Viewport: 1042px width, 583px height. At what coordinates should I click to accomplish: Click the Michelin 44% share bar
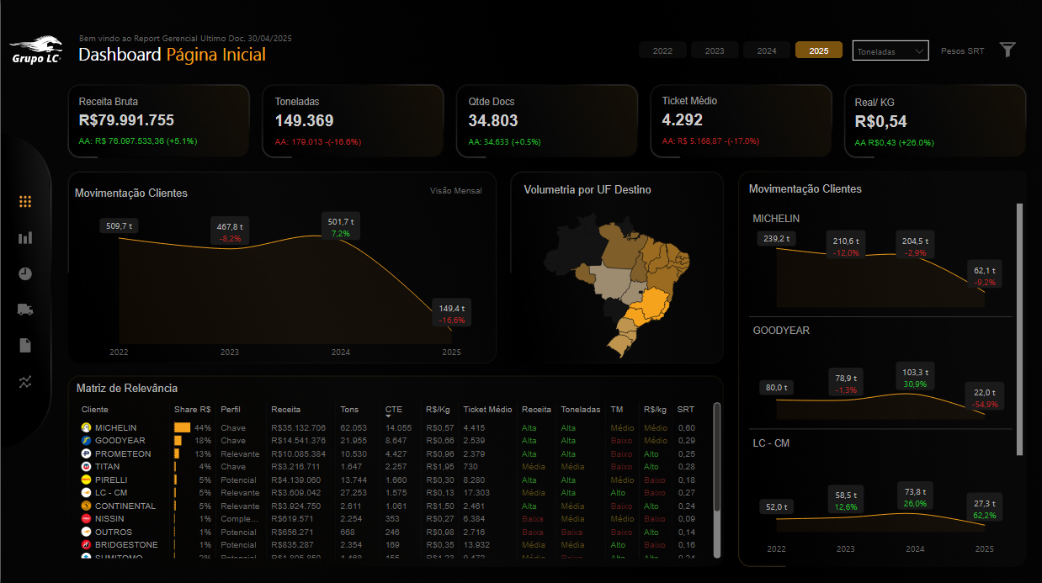point(183,427)
